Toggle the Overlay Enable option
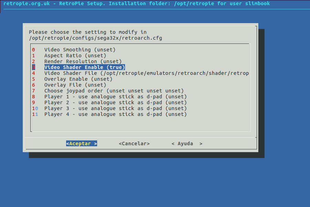The width and height of the screenshot is (310, 207). (x=78, y=79)
